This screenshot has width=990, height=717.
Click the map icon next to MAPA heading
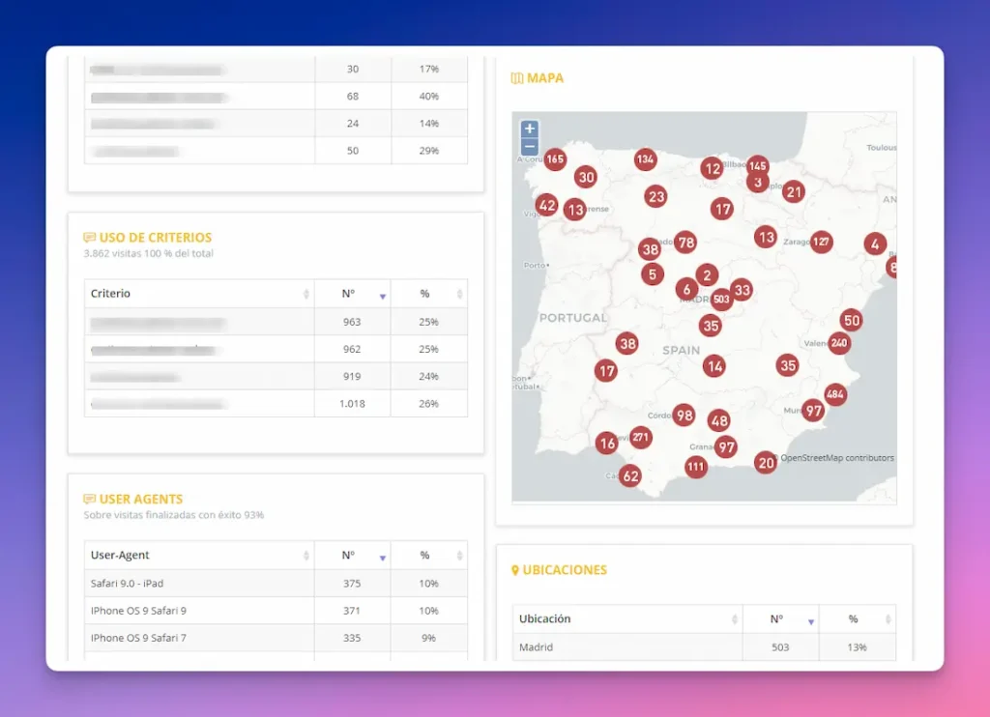point(517,78)
